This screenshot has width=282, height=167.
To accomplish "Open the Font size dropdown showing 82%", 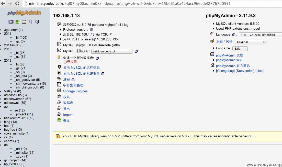I will 240,49.
